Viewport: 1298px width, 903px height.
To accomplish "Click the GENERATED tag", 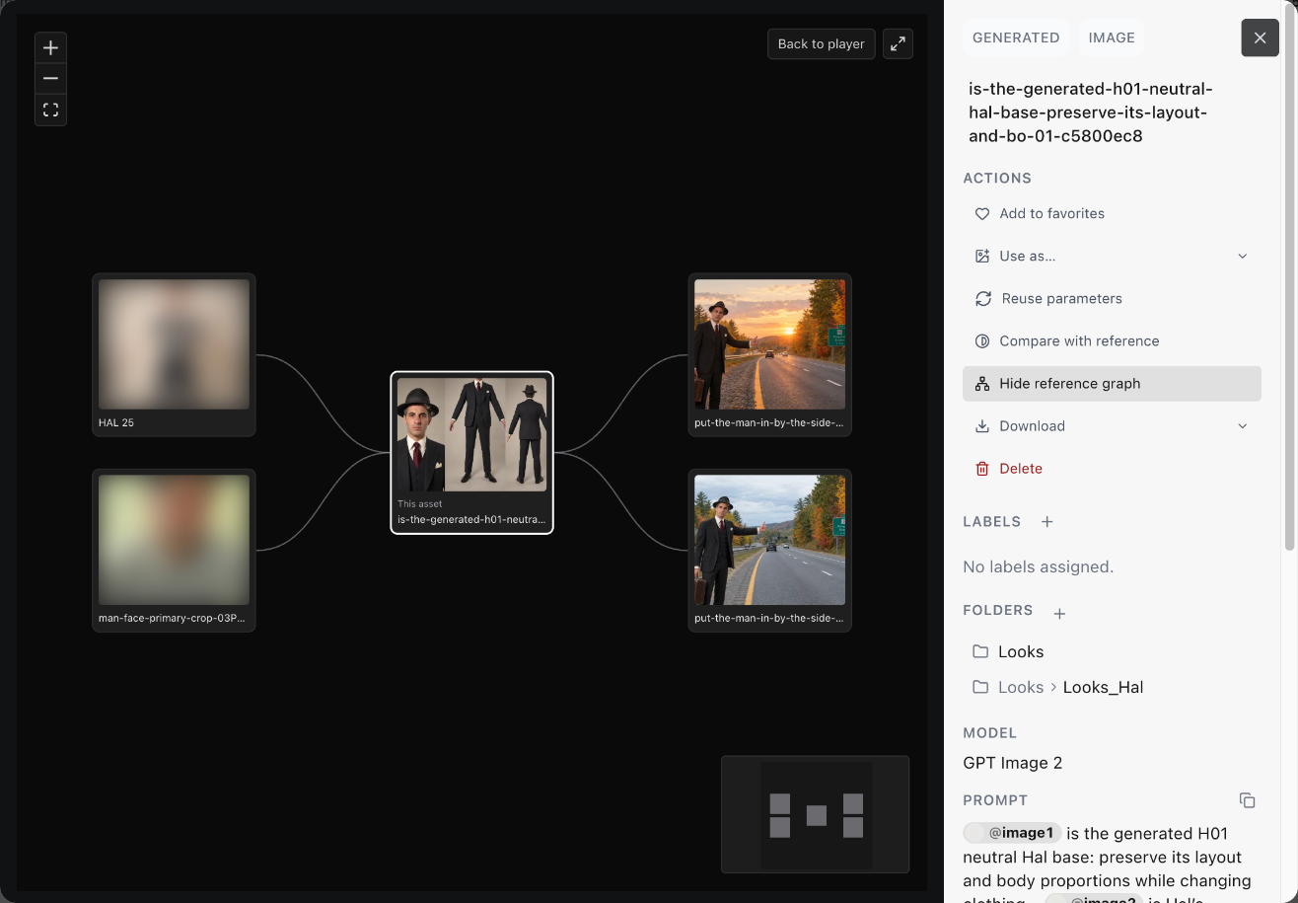I will [x=1016, y=38].
